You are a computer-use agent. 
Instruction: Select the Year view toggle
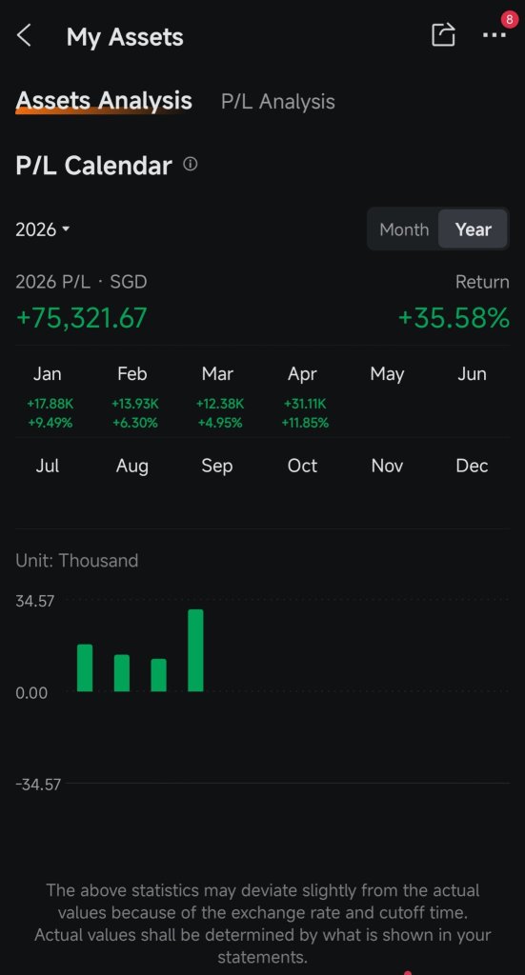(x=473, y=229)
